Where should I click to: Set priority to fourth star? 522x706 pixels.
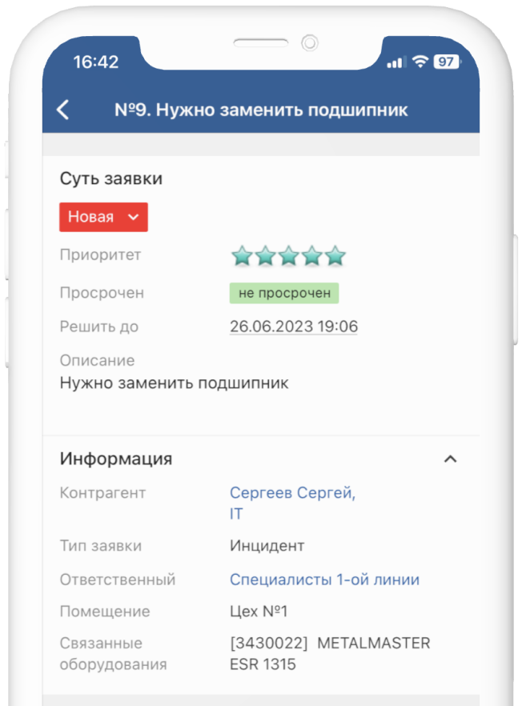pos(312,256)
